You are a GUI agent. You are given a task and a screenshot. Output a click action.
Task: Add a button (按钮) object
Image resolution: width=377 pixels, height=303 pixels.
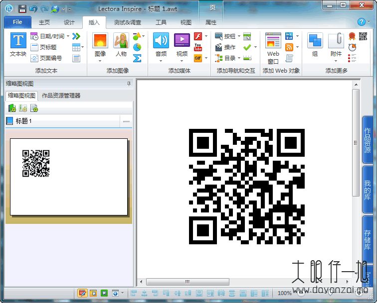click(225, 36)
